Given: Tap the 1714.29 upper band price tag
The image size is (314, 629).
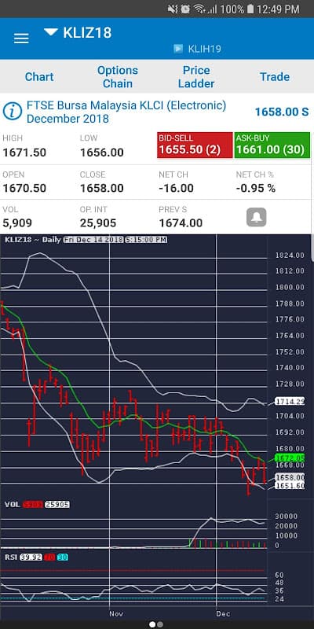Looking at the screenshot, I should click(x=290, y=401).
